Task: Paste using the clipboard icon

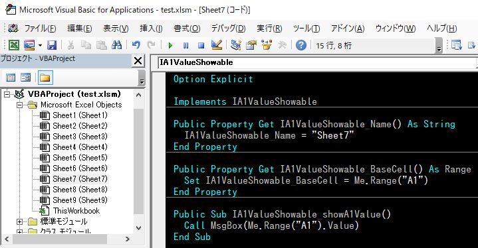Action: point(101,45)
